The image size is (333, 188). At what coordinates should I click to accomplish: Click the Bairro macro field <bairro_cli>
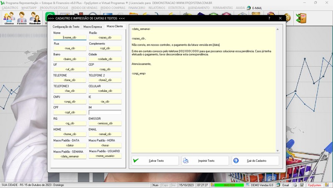(70, 59)
